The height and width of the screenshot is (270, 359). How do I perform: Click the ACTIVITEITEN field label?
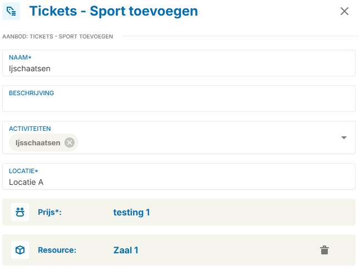coord(30,129)
